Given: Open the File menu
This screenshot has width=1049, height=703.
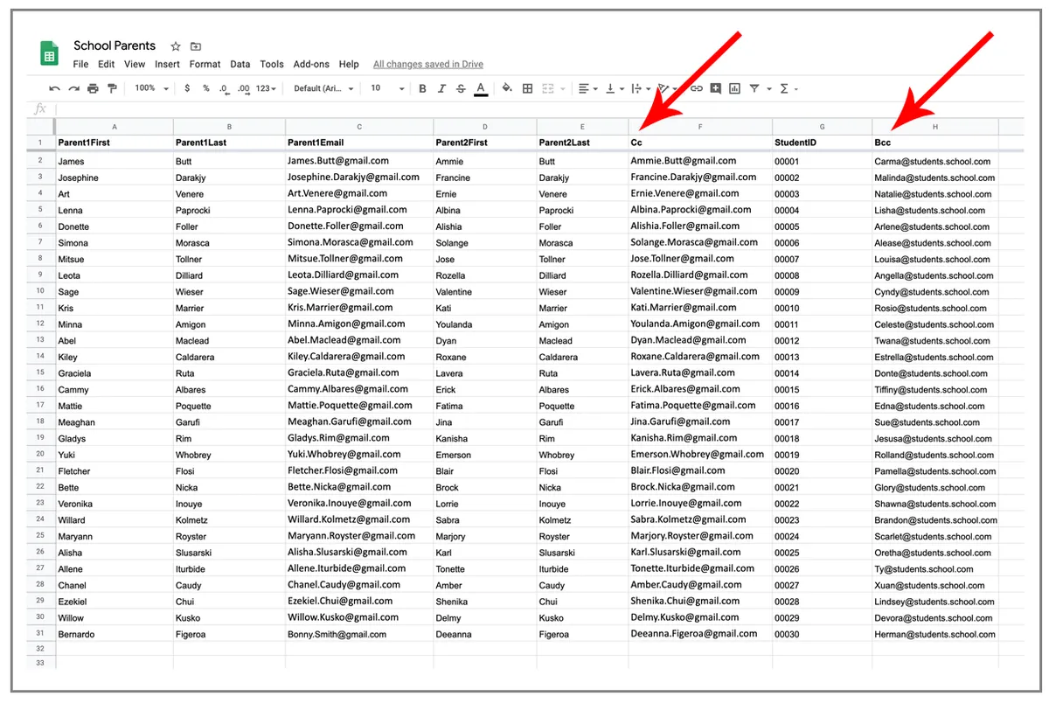Looking at the screenshot, I should pyautogui.click(x=80, y=64).
